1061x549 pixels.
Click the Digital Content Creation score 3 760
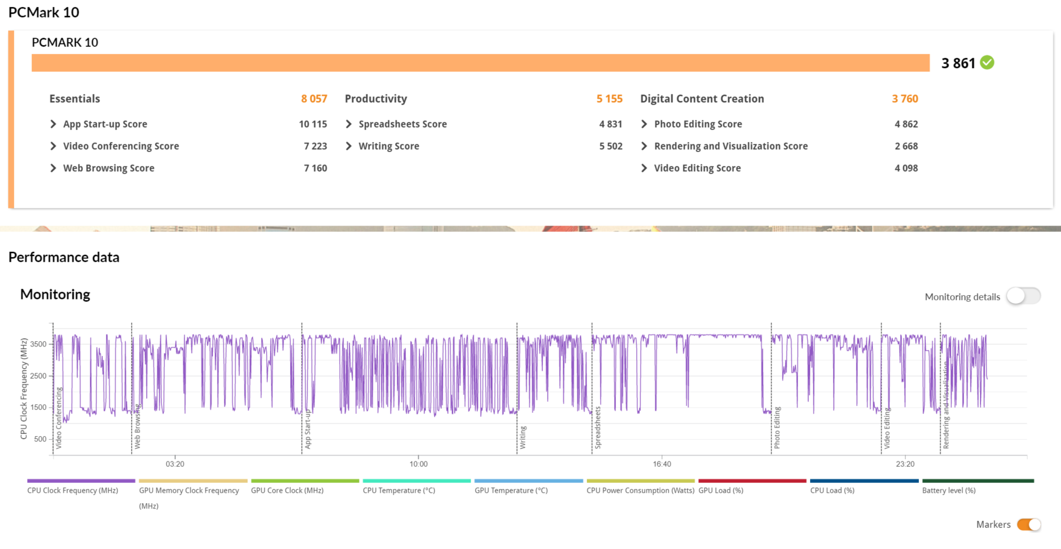click(905, 99)
